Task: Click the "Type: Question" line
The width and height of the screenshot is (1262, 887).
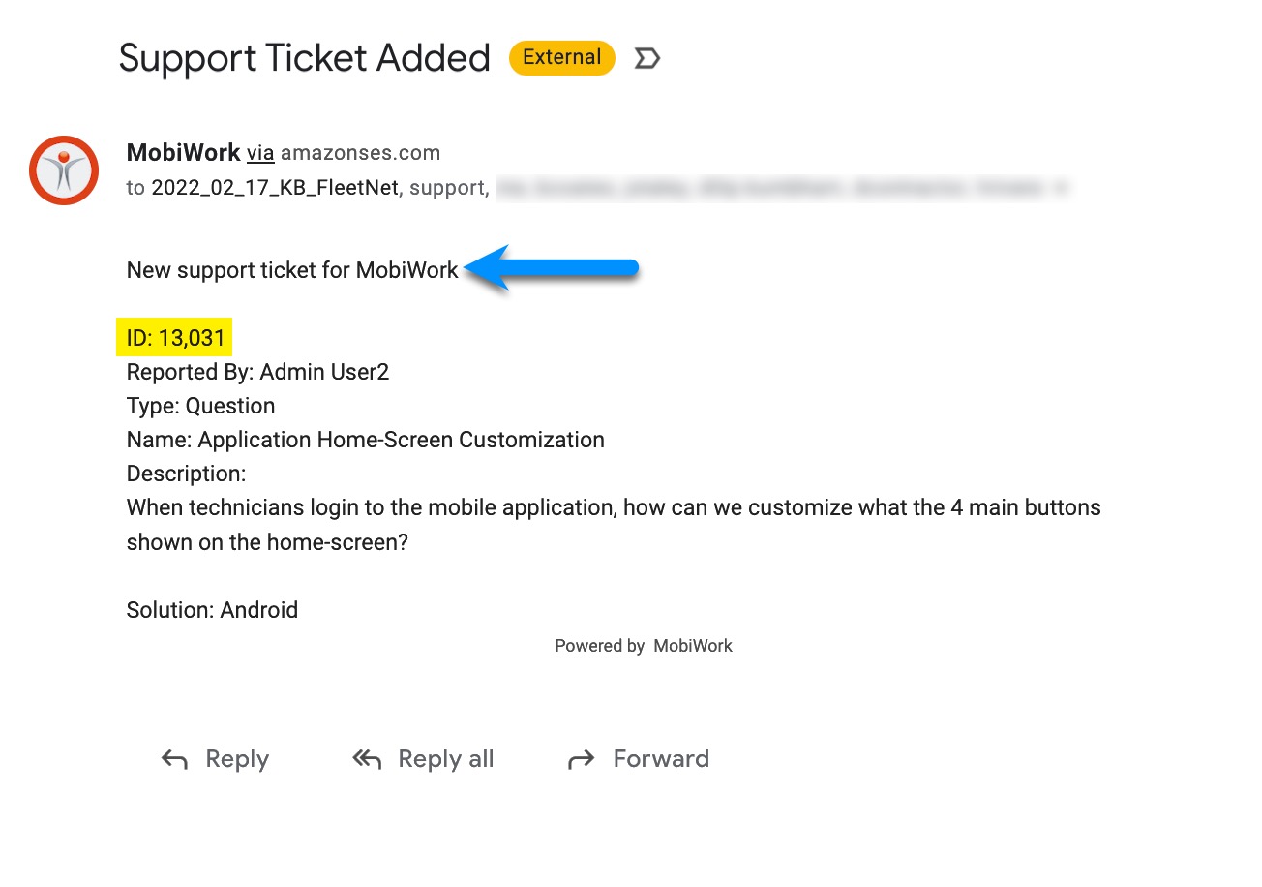Action: (200, 406)
